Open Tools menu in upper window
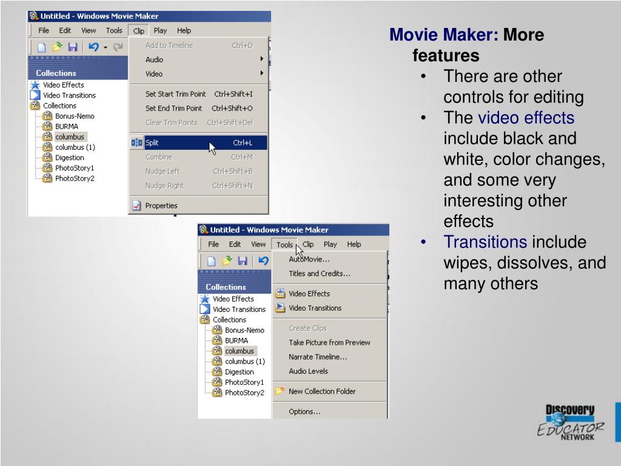Image resolution: width=621 pixels, height=466 pixels. pyautogui.click(x=114, y=30)
